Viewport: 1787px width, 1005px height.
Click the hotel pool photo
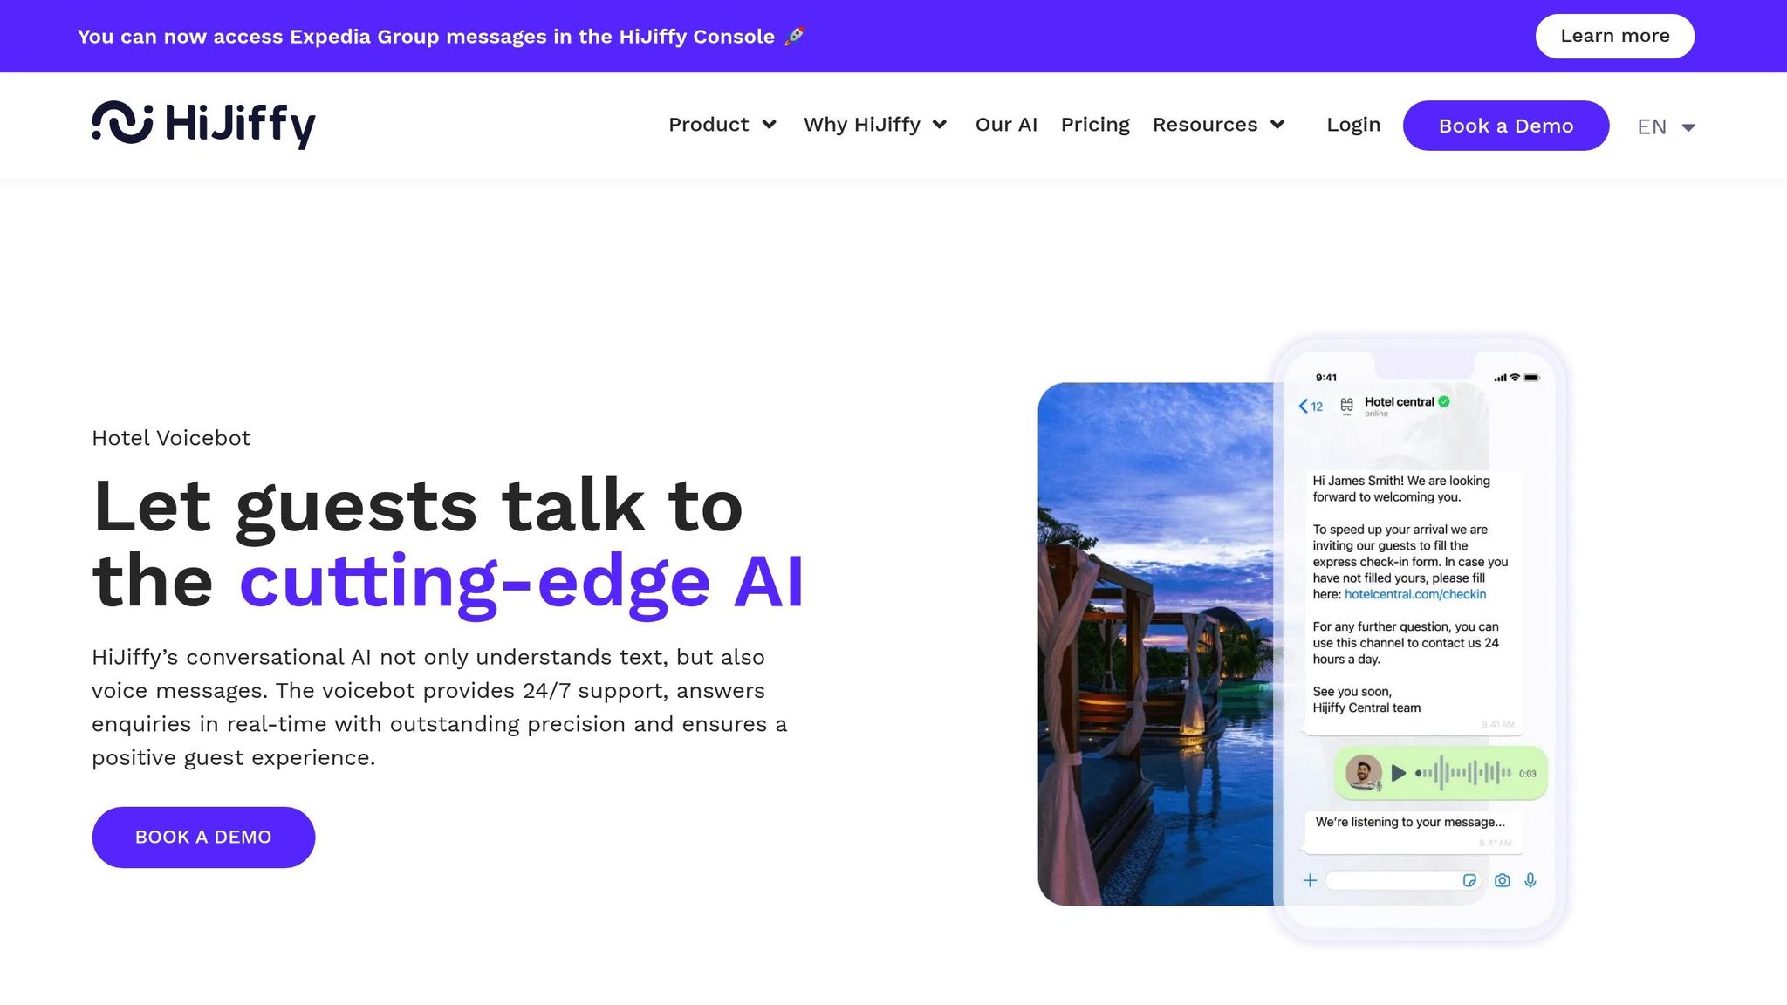1155,644
